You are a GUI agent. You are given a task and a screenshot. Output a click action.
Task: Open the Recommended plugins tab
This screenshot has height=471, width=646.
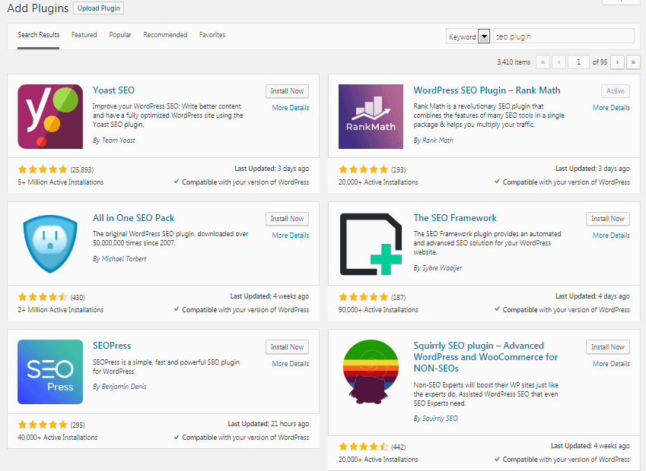(x=165, y=35)
